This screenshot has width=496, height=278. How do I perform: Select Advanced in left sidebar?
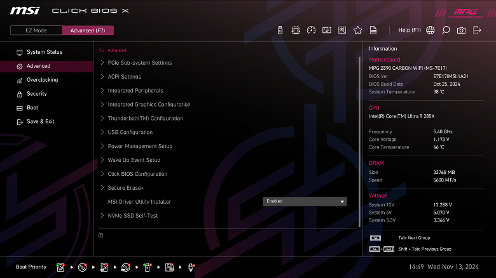click(46, 66)
